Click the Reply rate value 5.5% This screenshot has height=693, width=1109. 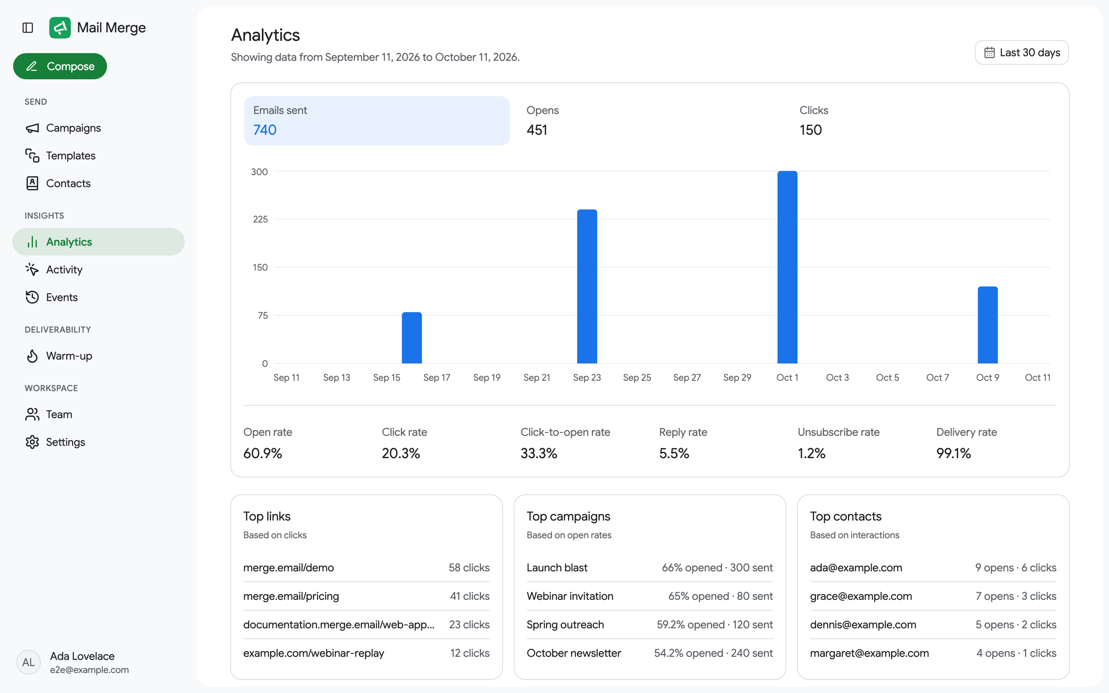coord(674,453)
